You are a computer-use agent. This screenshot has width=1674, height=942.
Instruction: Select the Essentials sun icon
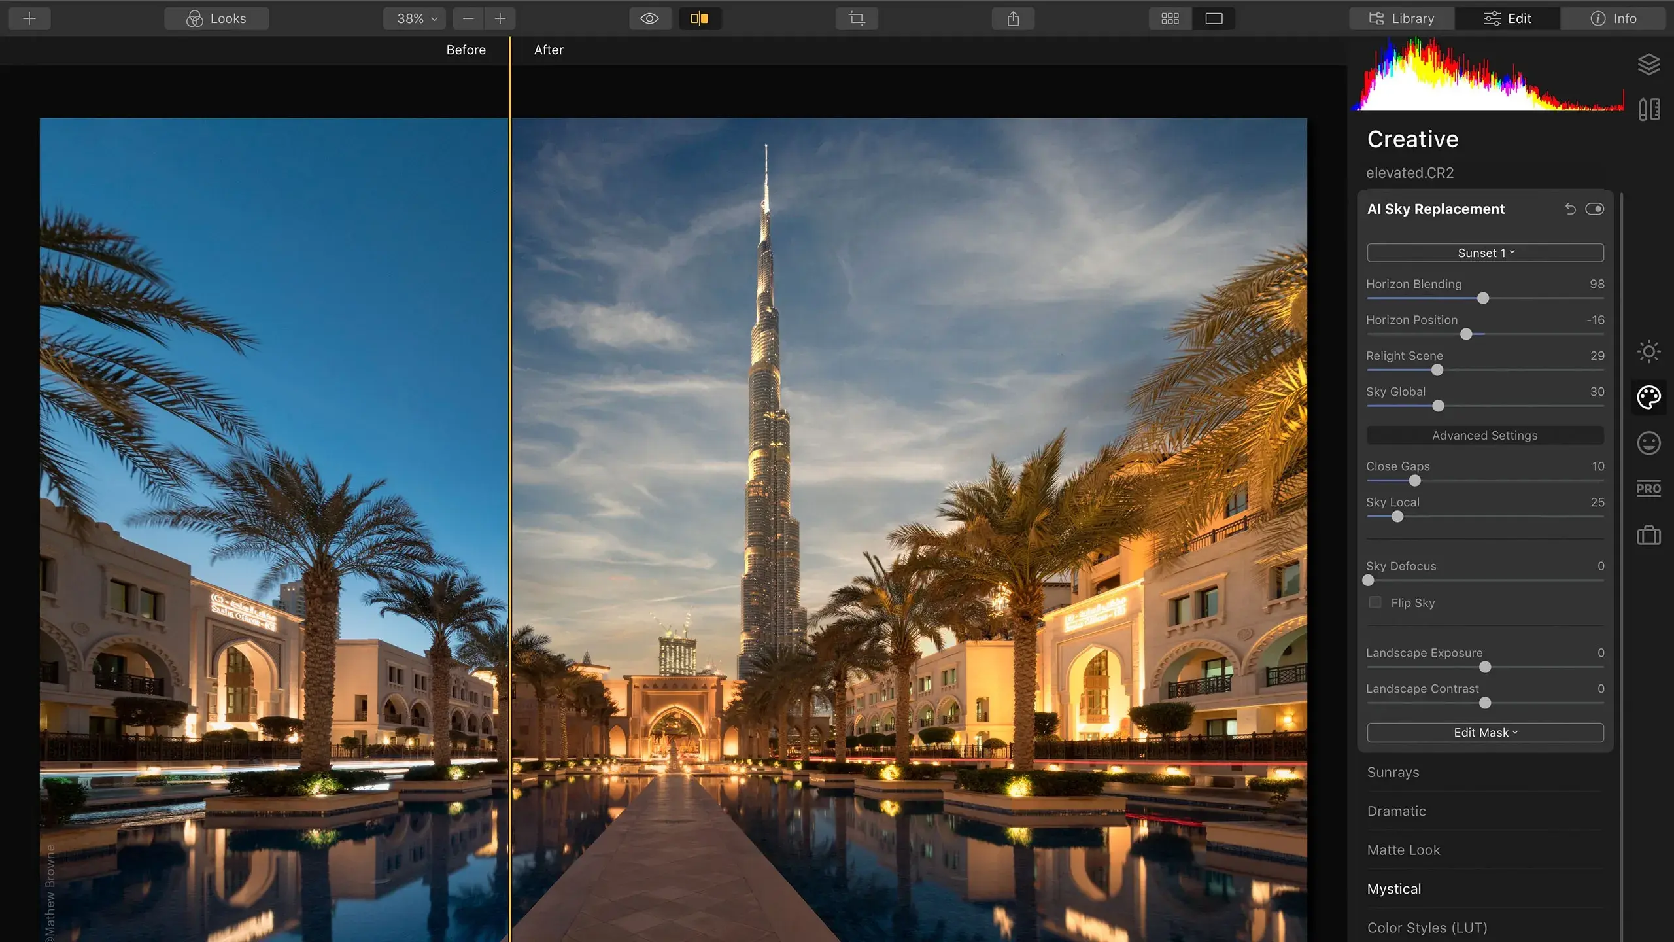coord(1648,352)
